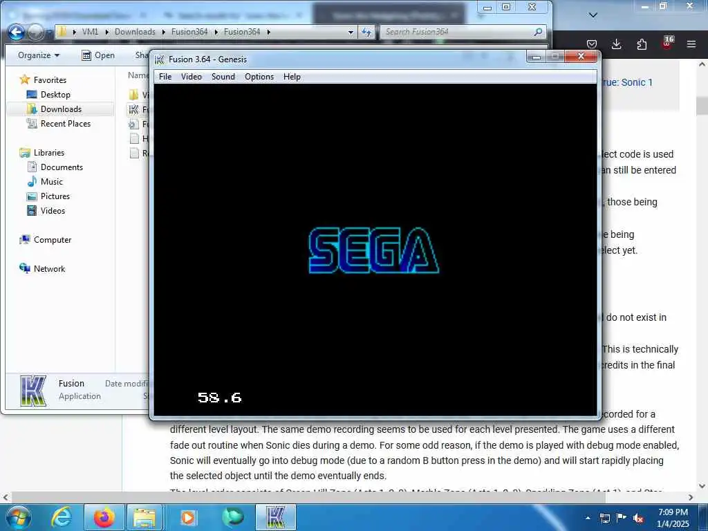Show hidden system tray icons arrow
Screen dimensions: 708x531
(588, 518)
